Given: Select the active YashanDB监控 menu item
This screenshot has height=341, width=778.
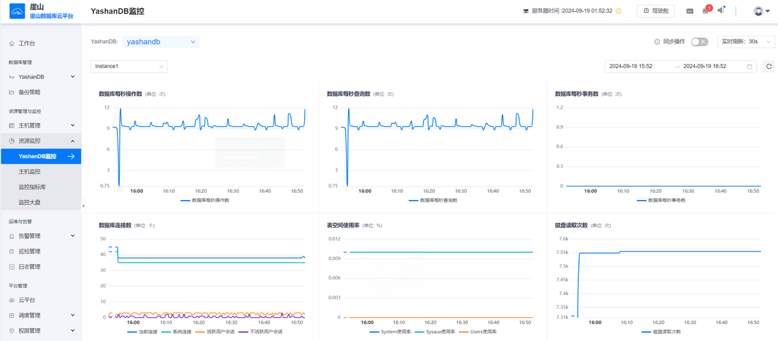Looking at the screenshot, I should (x=40, y=156).
